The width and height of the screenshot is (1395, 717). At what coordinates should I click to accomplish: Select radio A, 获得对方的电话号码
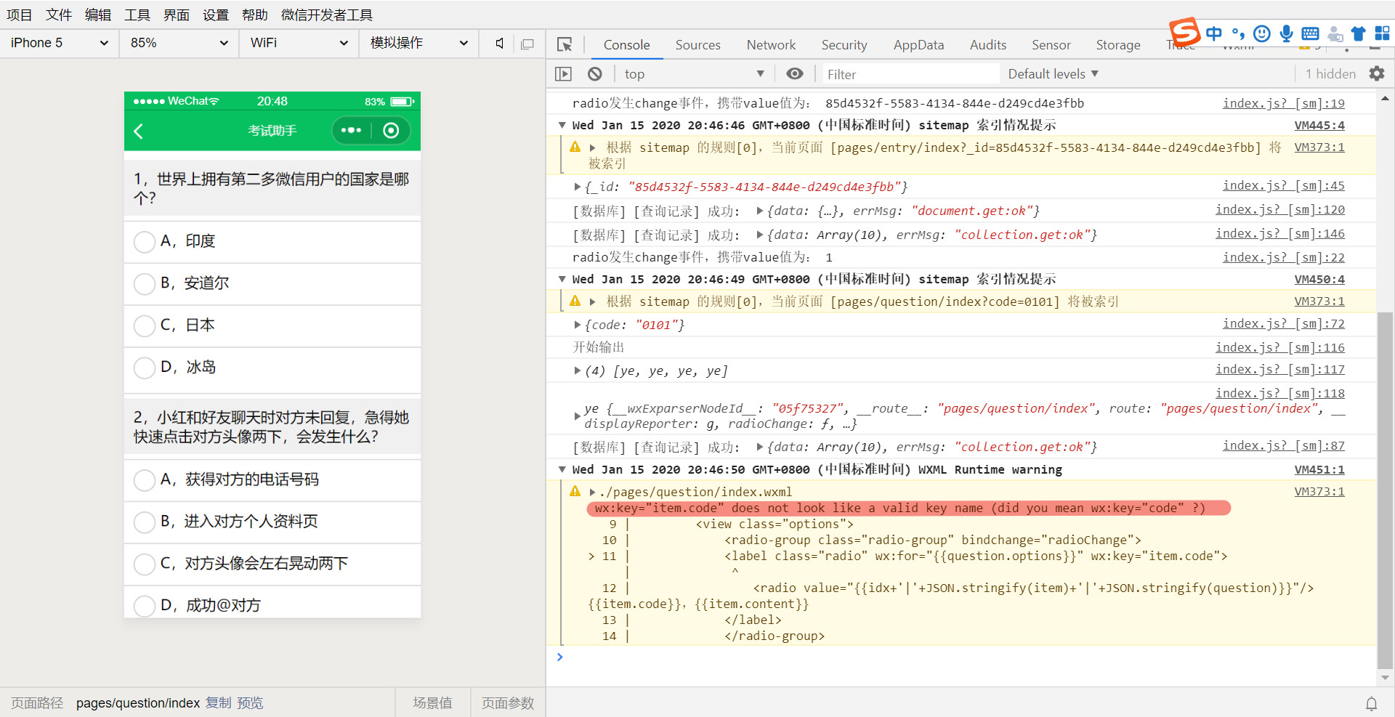(145, 480)
